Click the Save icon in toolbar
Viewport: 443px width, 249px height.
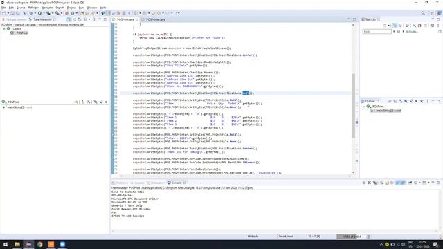point(12,13)
